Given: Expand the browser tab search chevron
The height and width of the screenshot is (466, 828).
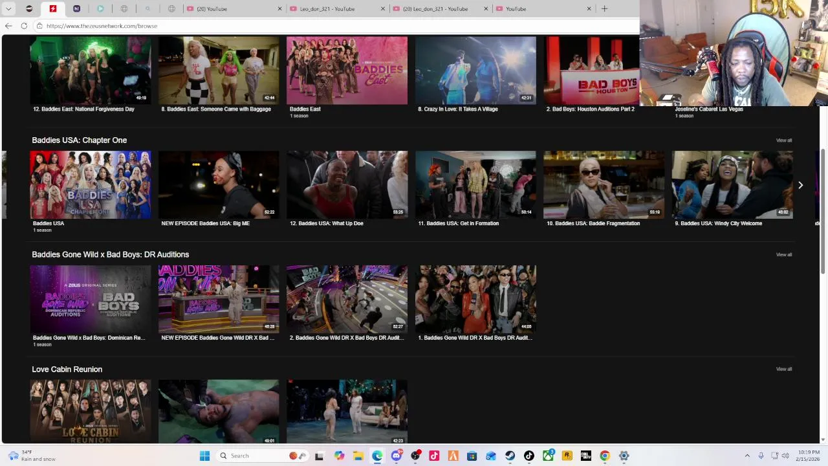Looking at the screenshot, I should tap(8, 8).
